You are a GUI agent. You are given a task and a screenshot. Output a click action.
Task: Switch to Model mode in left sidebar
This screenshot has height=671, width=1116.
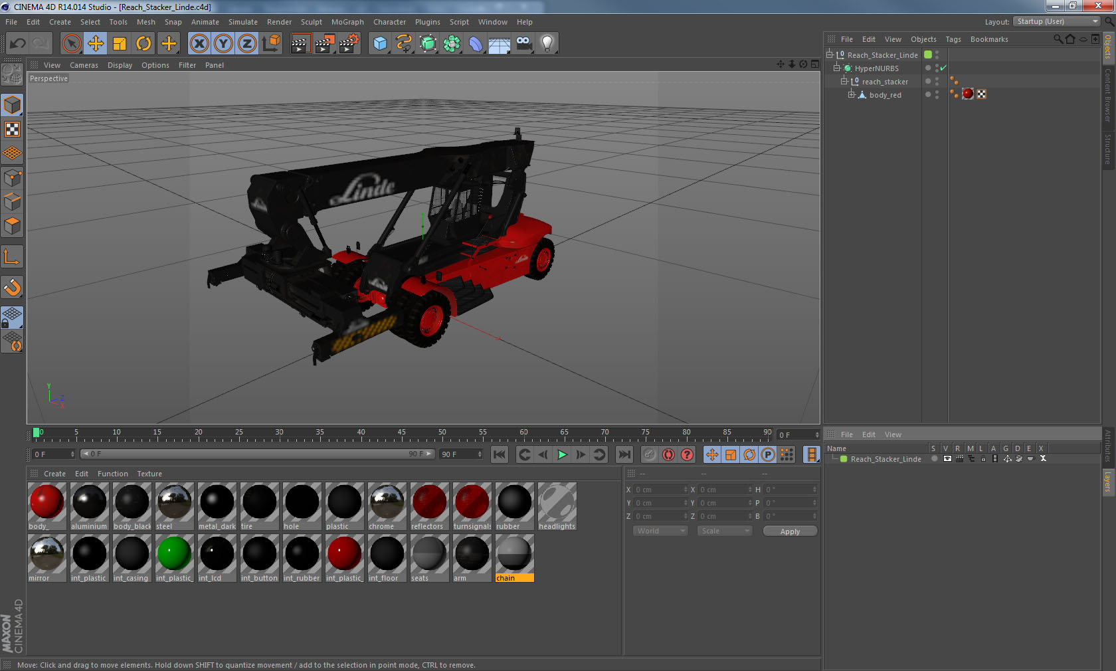12,105
